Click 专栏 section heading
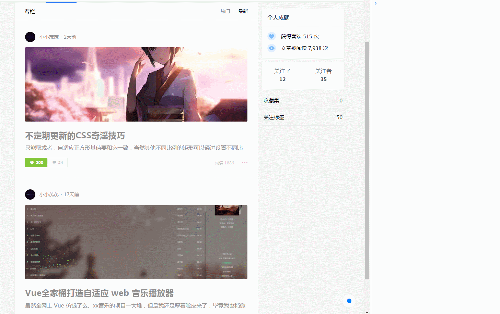The height and width of the screenshot is (314, 500). [30, 11]
